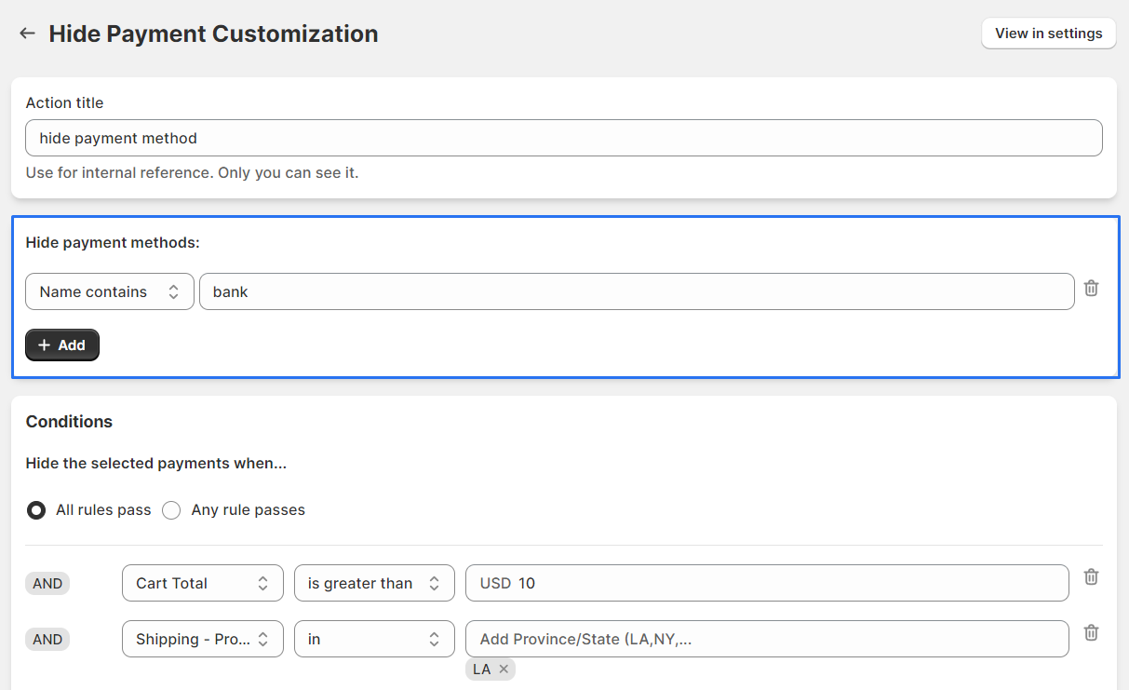Delete the 'bank' payment method rule

point(1091,289)
